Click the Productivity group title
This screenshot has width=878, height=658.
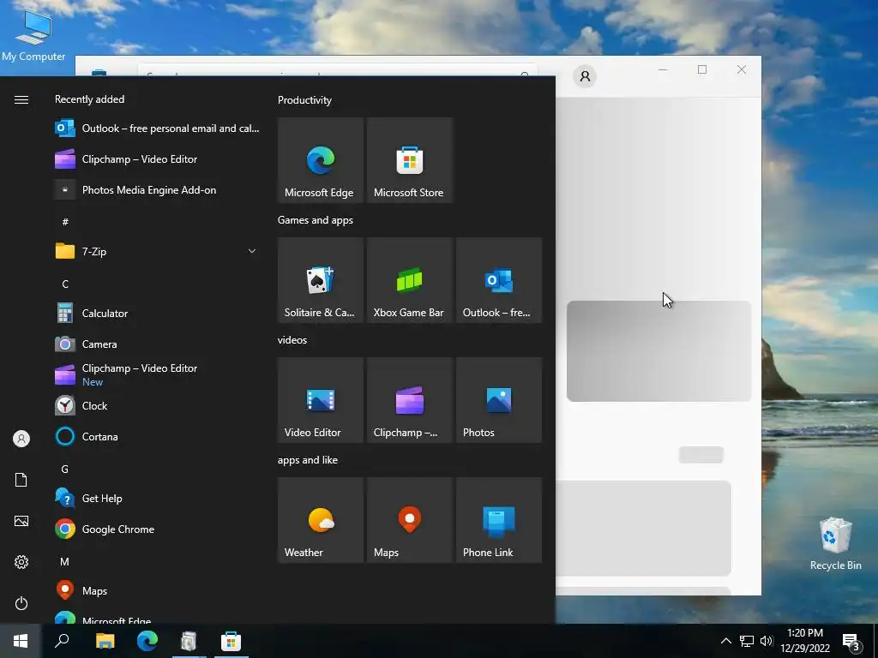304,100
